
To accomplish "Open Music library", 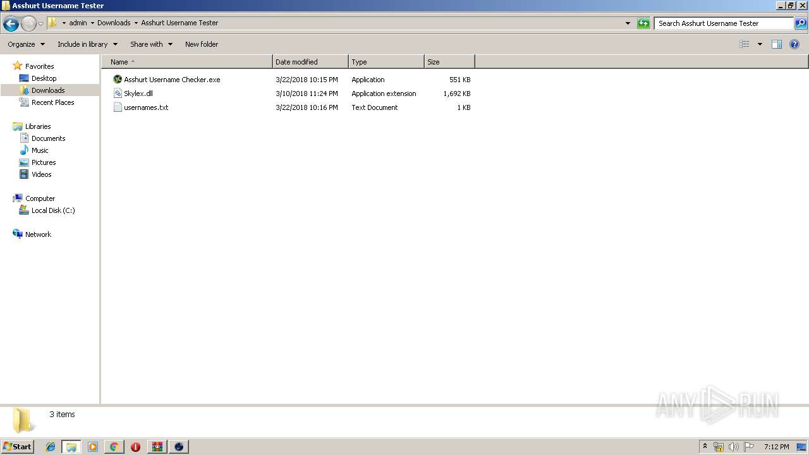I will click(x=40, y=150).
